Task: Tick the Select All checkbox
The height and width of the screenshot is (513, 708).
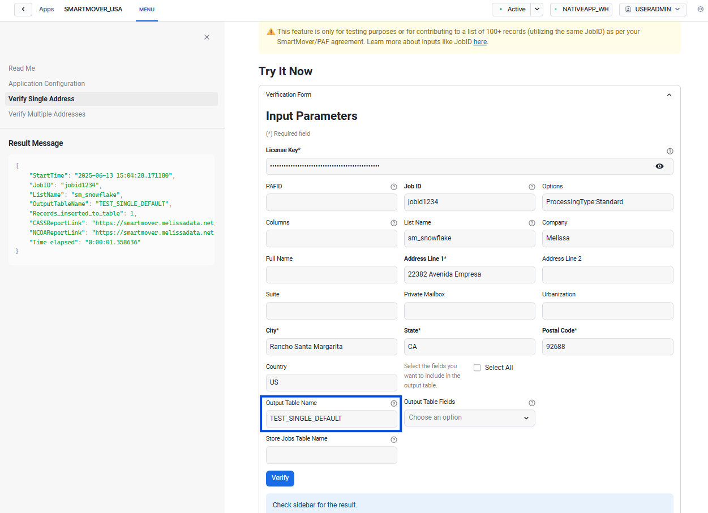Action: (477, 368)
